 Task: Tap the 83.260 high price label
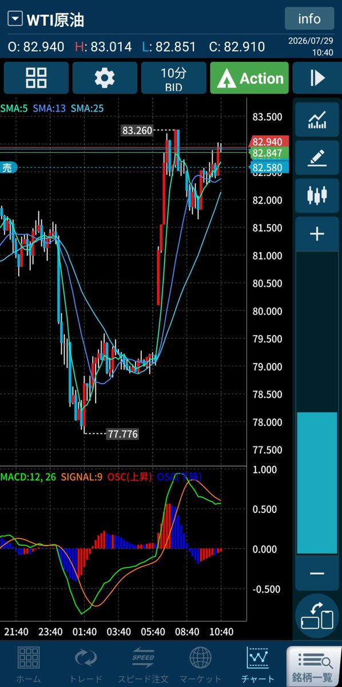(x=137, y=131)
